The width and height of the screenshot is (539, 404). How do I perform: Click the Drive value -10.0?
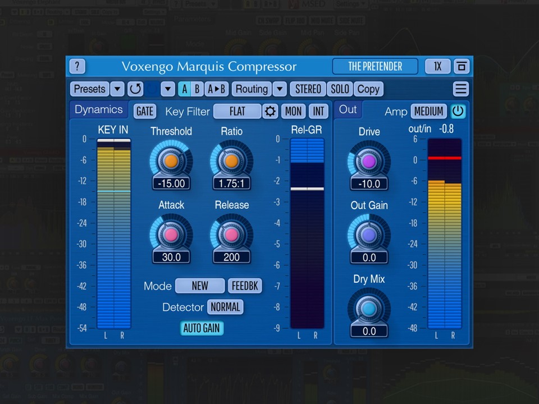369,184
